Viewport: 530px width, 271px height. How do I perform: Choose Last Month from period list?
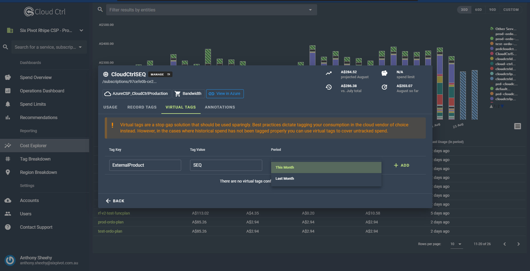click(x=285, y=179)
